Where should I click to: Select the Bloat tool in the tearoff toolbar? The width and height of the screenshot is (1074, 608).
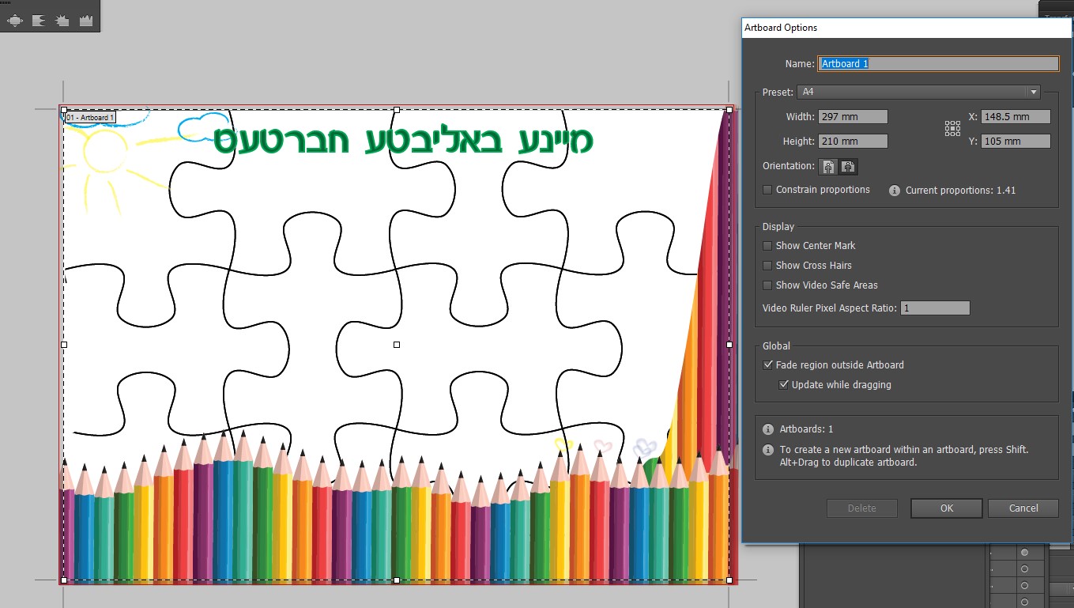tap(14, 19)
